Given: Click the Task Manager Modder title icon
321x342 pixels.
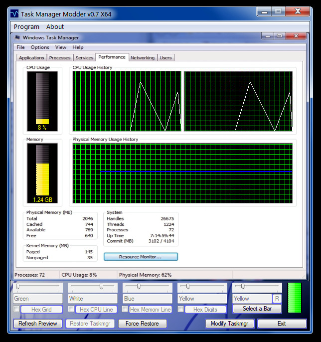Looking at the screenshot, I should pos(14,13).
